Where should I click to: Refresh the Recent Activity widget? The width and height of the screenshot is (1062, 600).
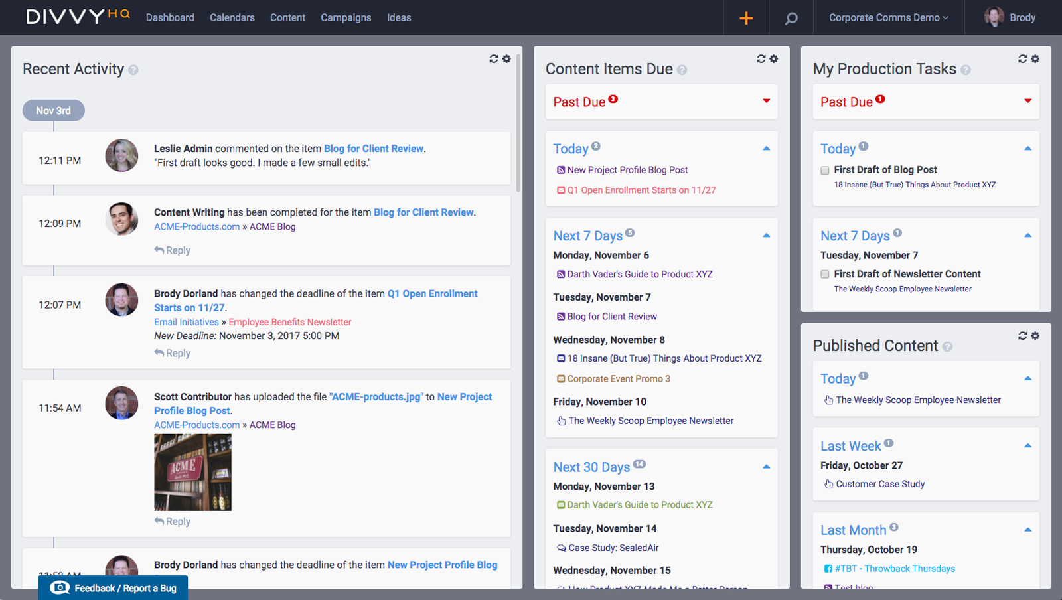(x=493, y=58)
